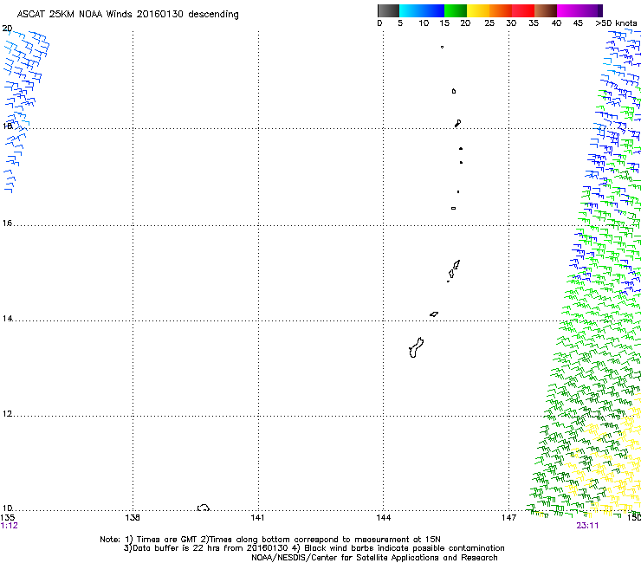Pick the red 30-35 knots color bar segment
Screen dimensions: 641x563
523,10
